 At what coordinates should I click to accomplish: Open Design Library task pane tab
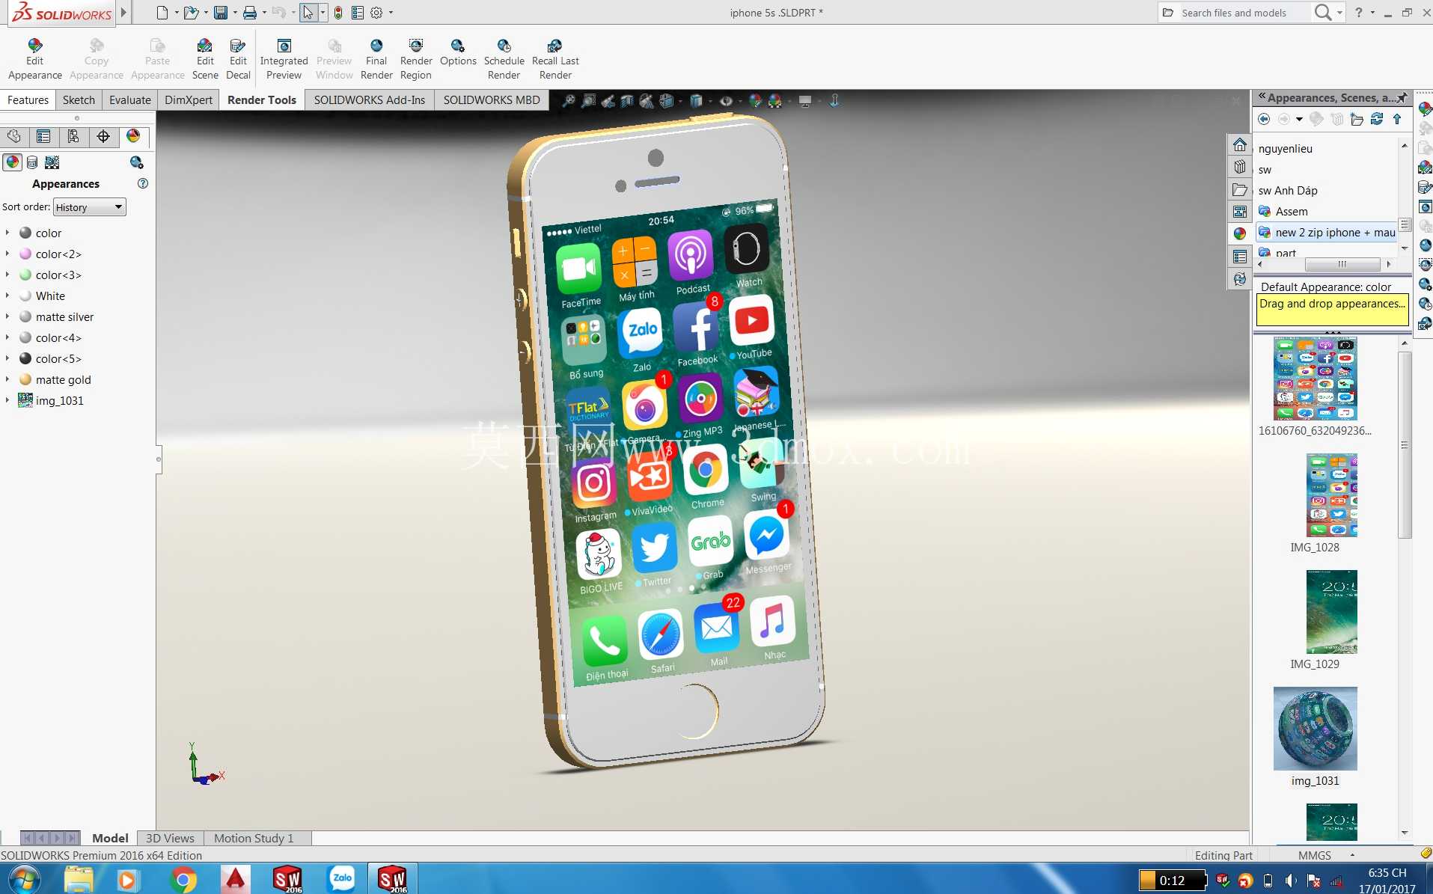pyautogui.click(x=1240, y=166)
